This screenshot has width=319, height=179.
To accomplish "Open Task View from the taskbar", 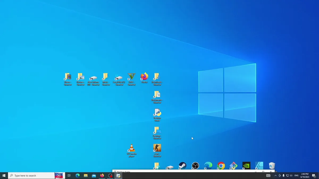I will (69, 176).
